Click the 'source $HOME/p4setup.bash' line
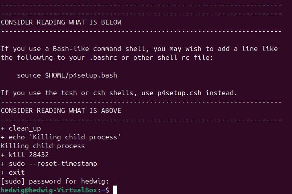 67,76
